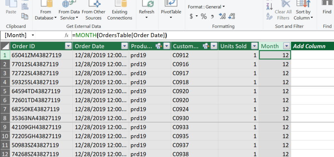Expand the Month column filter dropdown
The height and width of the screenshot is (157, 334).
(x=286, y=46)
